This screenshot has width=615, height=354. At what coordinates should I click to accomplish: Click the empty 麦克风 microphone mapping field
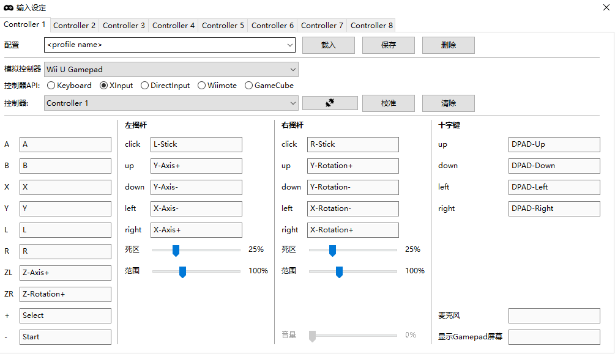(x=554, y=315)
